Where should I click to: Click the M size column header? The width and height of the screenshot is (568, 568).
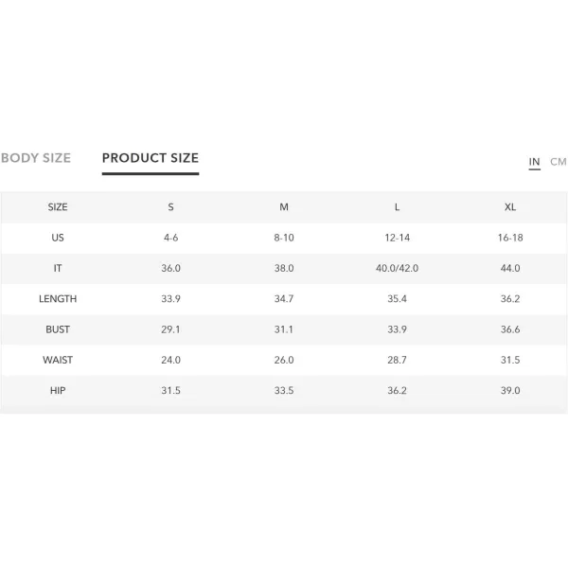[x=284, y=206]
